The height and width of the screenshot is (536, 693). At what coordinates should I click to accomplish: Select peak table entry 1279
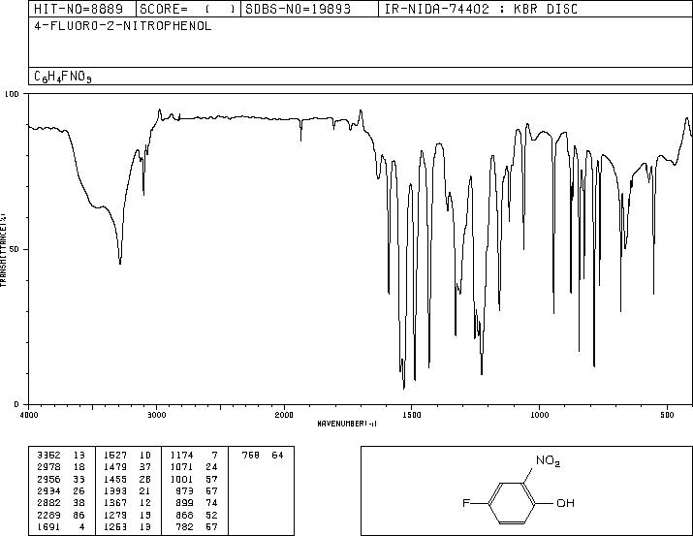[115, 515]
